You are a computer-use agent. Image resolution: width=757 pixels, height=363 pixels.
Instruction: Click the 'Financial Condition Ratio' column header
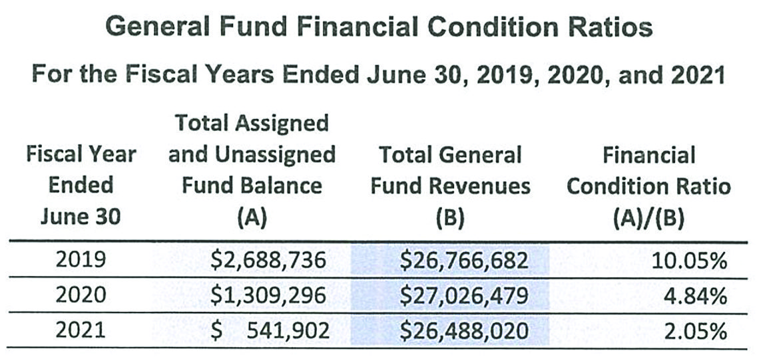point(648,171)
